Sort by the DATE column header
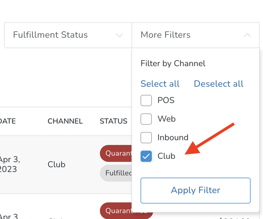 8,121
